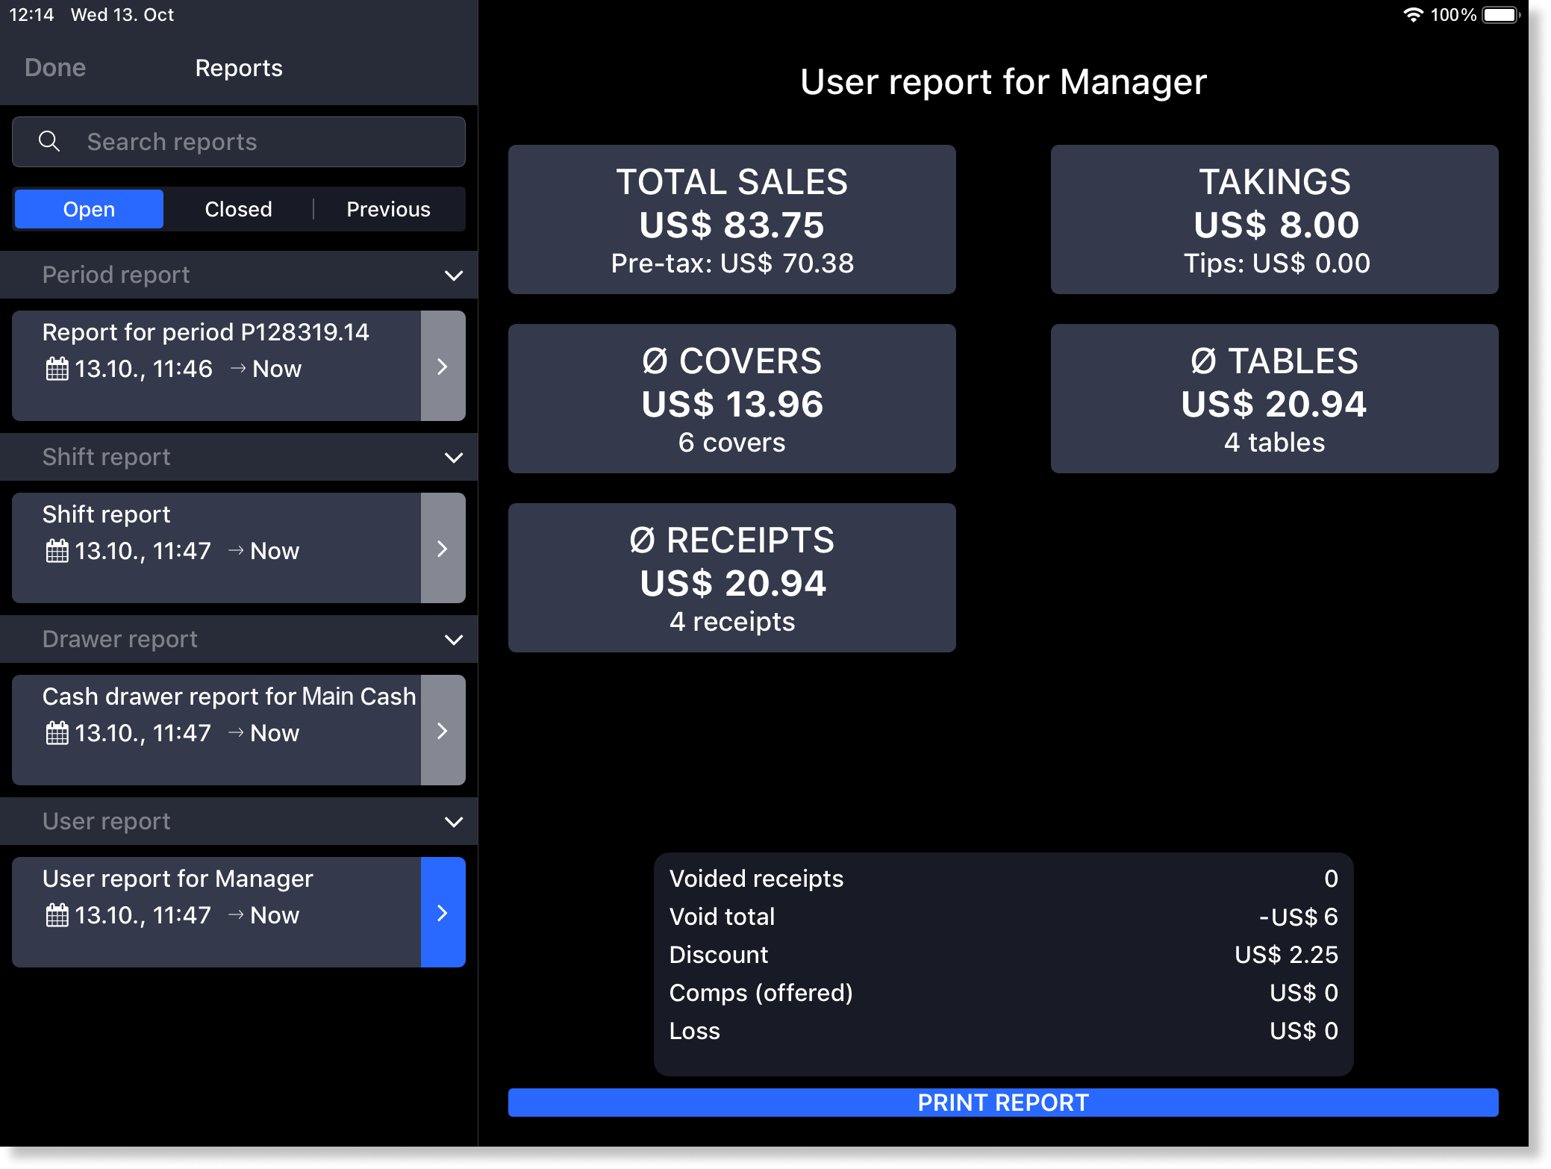Click calendar icon in User report row
This screenshot has width=1551, height=1169.
click(x=57, y=915)
